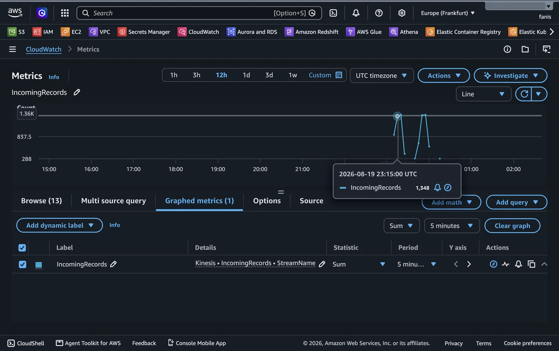Create alarm from the tooltip bell icon
The width and height of the screenshot is (559, 351).
point(438,187)
